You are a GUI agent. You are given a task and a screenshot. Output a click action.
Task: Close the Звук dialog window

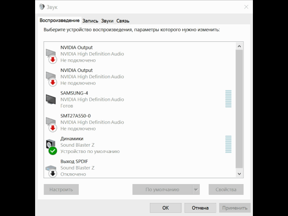(x=246, y=7)
